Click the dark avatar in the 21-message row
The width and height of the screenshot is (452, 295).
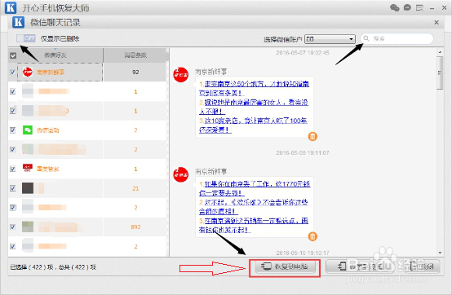(28, 188)
